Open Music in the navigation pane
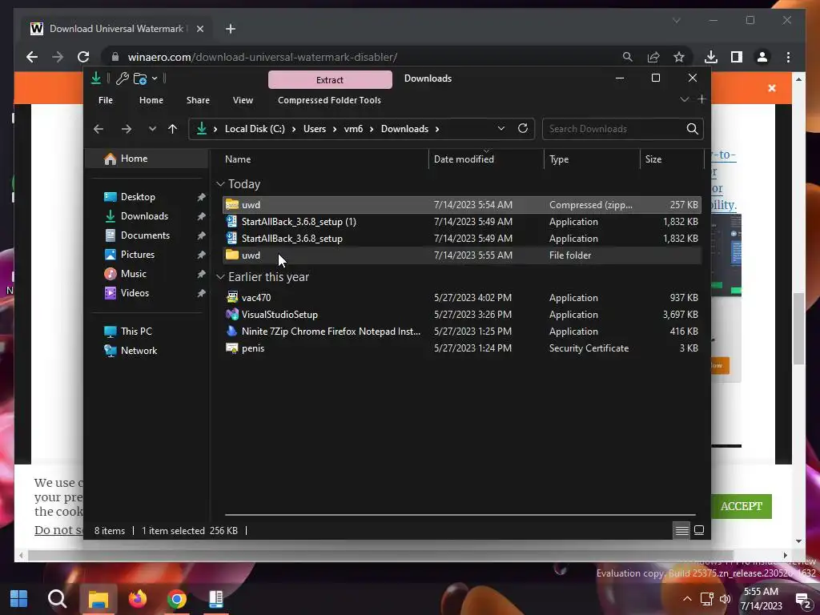 click(134, 274)
